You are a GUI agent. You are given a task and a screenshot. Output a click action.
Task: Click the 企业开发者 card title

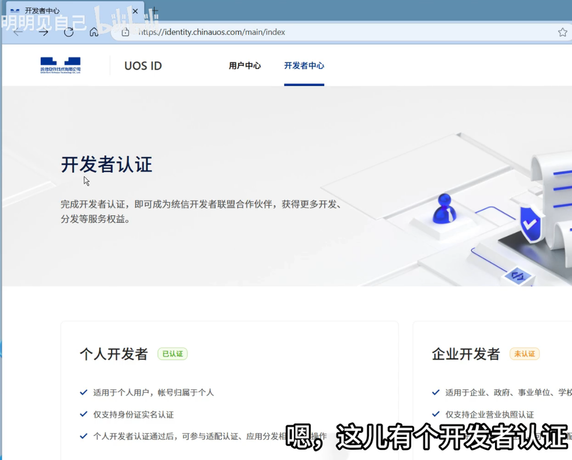coord(466,354)
